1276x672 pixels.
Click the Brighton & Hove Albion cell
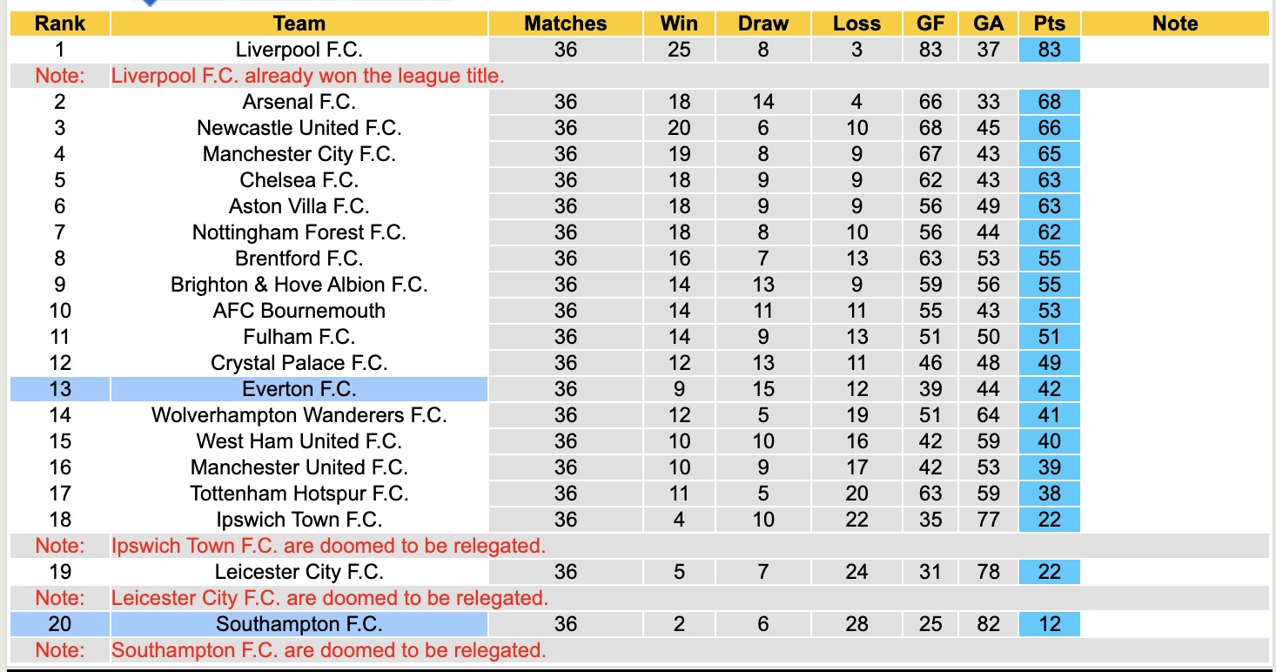point(299,285)
